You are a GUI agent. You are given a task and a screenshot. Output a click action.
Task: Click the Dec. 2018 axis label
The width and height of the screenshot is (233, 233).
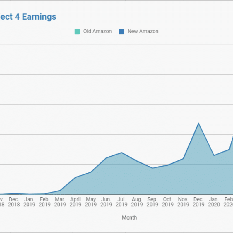click(14, 202)
